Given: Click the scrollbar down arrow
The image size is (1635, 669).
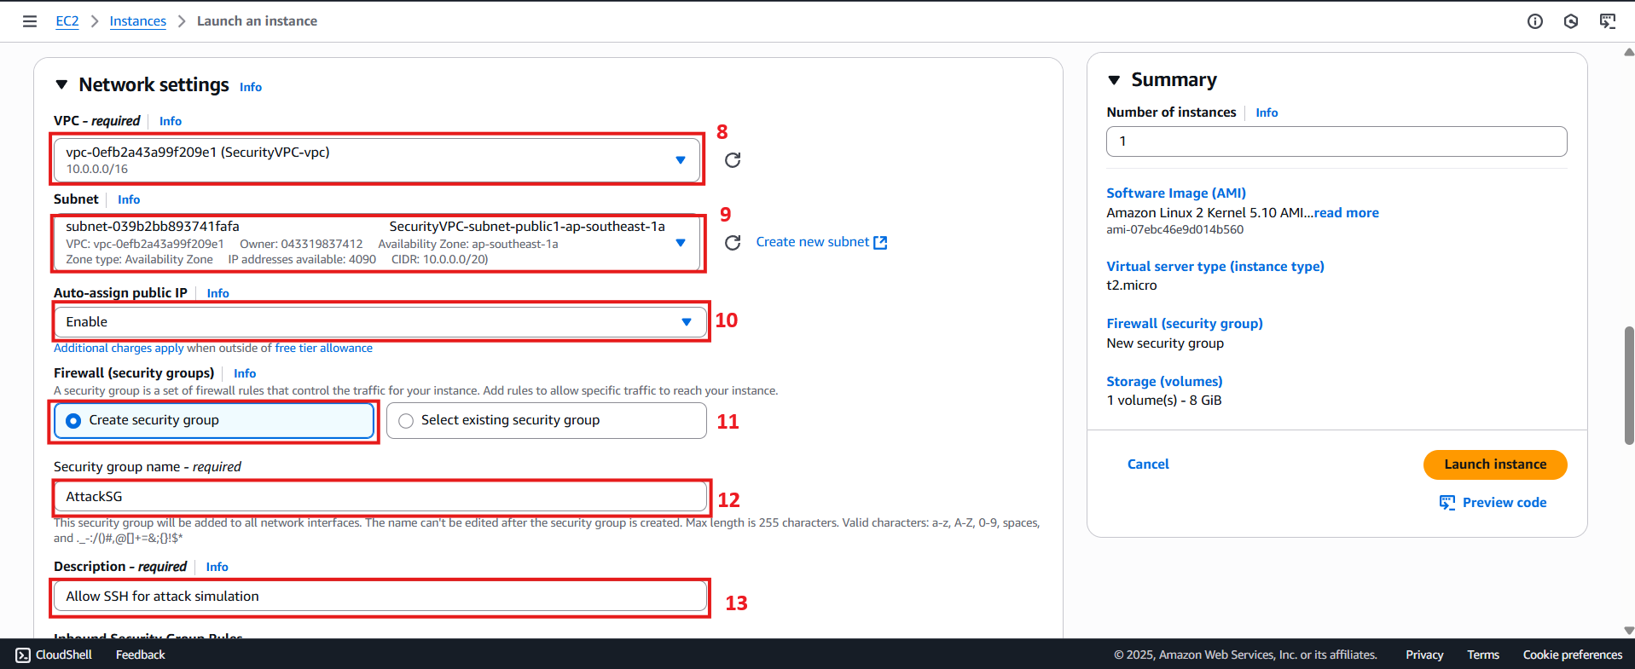Looking at the screenshot, I should pyautogui.click(x=1629, y=631).
